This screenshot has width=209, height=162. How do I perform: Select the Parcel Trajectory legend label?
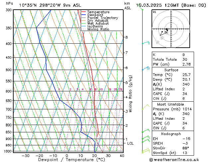click(103, 18)
